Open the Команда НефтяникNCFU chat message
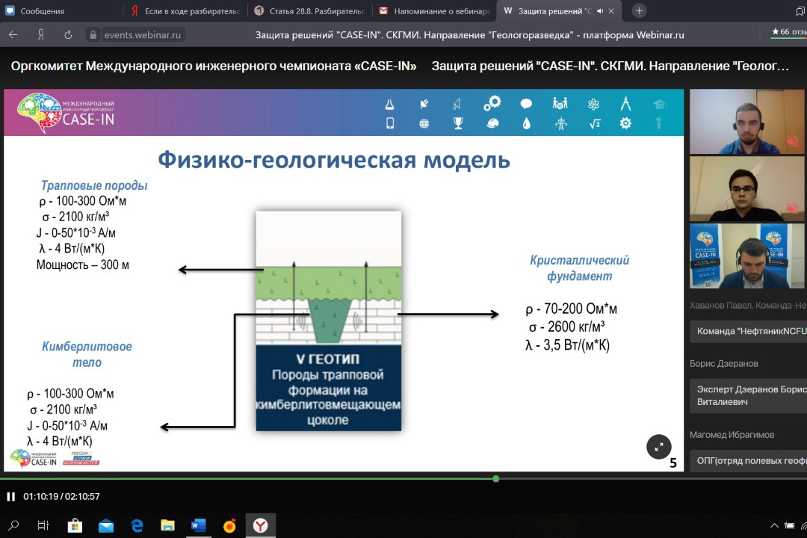 pos(748,332)
